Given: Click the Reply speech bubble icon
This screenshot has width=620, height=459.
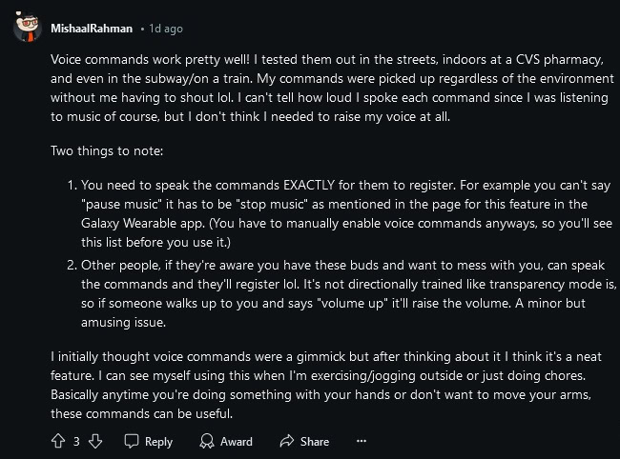Looking at the screenshot, I should click(132, 441).
